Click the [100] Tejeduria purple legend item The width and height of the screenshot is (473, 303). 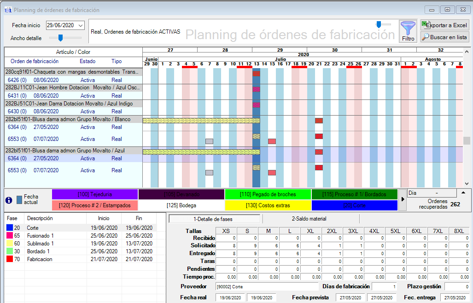[96, 194]
